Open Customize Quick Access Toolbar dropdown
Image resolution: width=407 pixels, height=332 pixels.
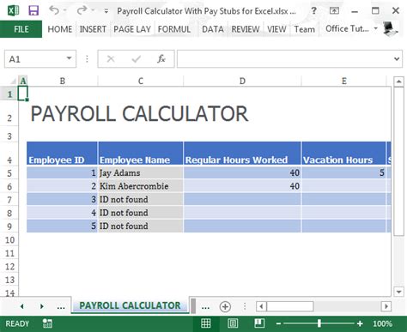coord(106,11)
